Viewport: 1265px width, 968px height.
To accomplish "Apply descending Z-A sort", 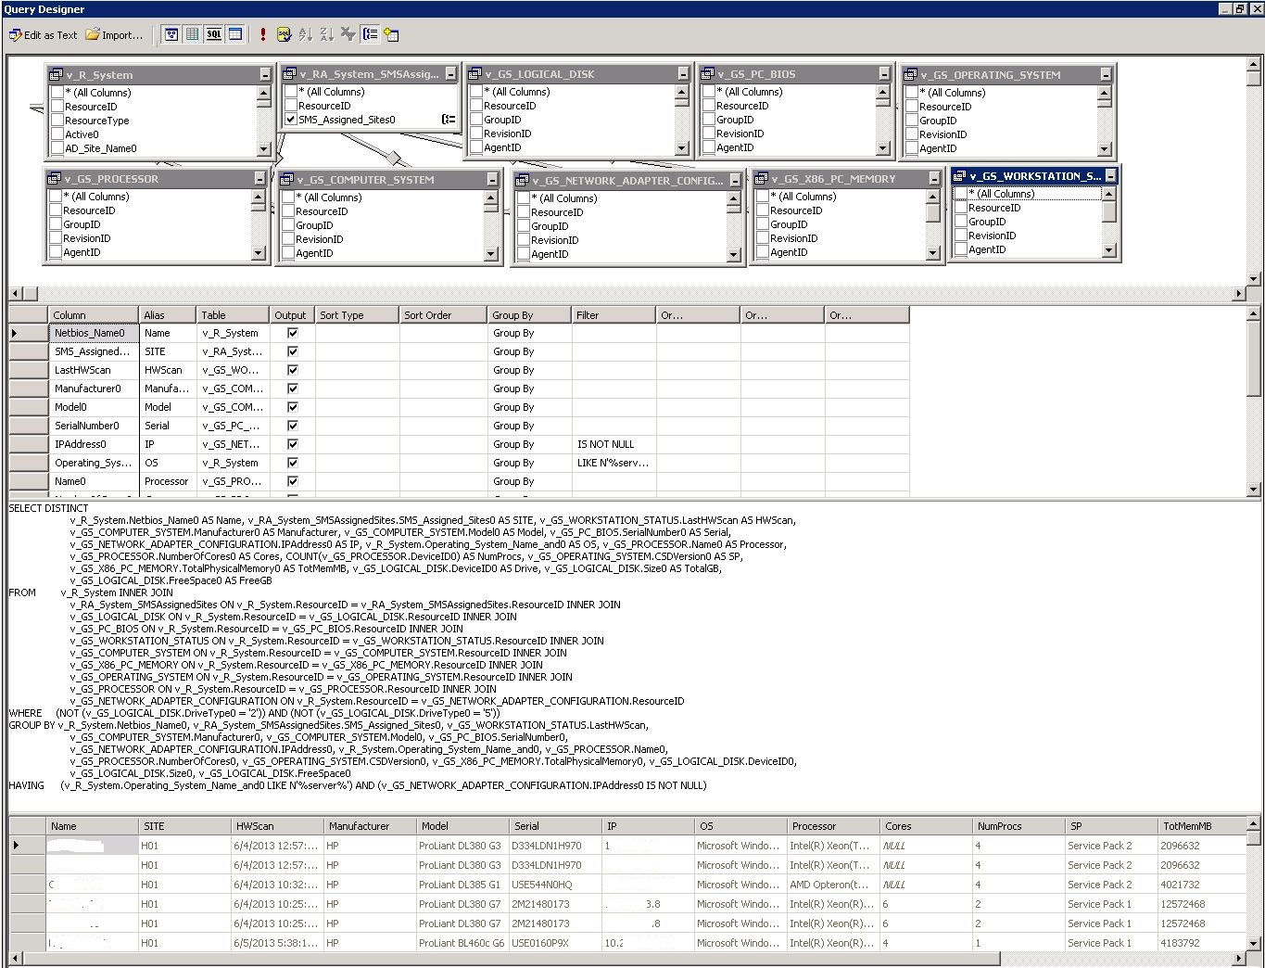I will click(x=326, y=34).
